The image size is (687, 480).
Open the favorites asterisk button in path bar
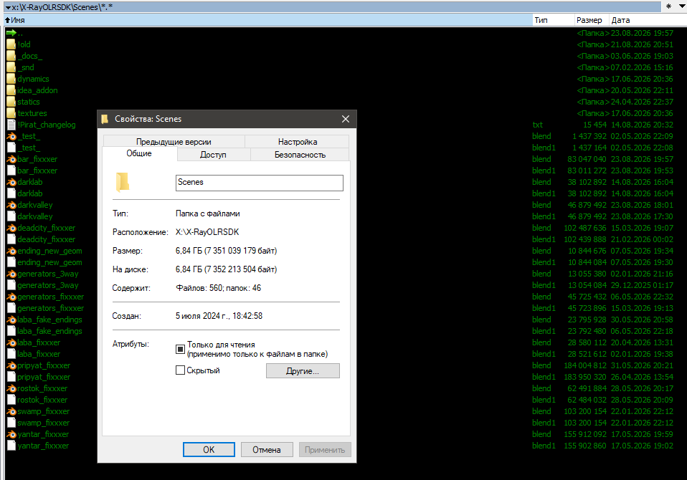click(668, 6)
